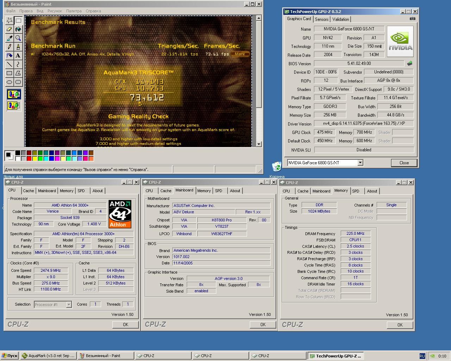Viewport: 451px width, 361px height.
Task: Open SPD tab in middle CPU-Z window
Action: pyautogui.click(x=219, y=191)
